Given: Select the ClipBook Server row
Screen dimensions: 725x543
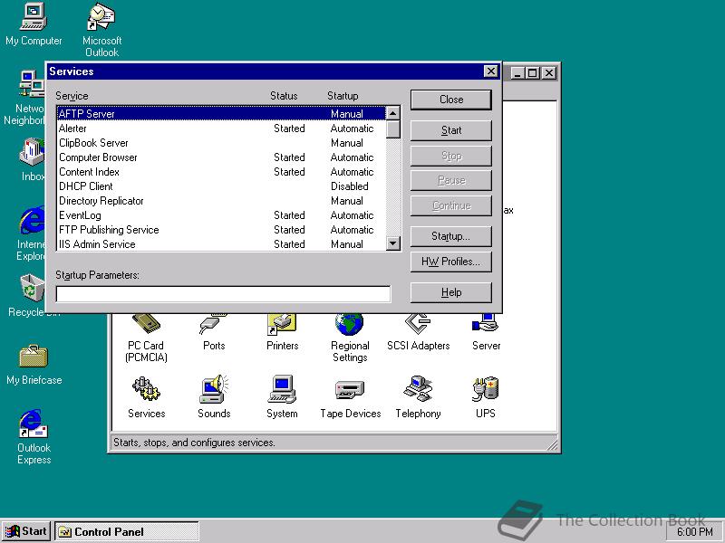Looking at the screenshot, I should click(x=221, y=143).
